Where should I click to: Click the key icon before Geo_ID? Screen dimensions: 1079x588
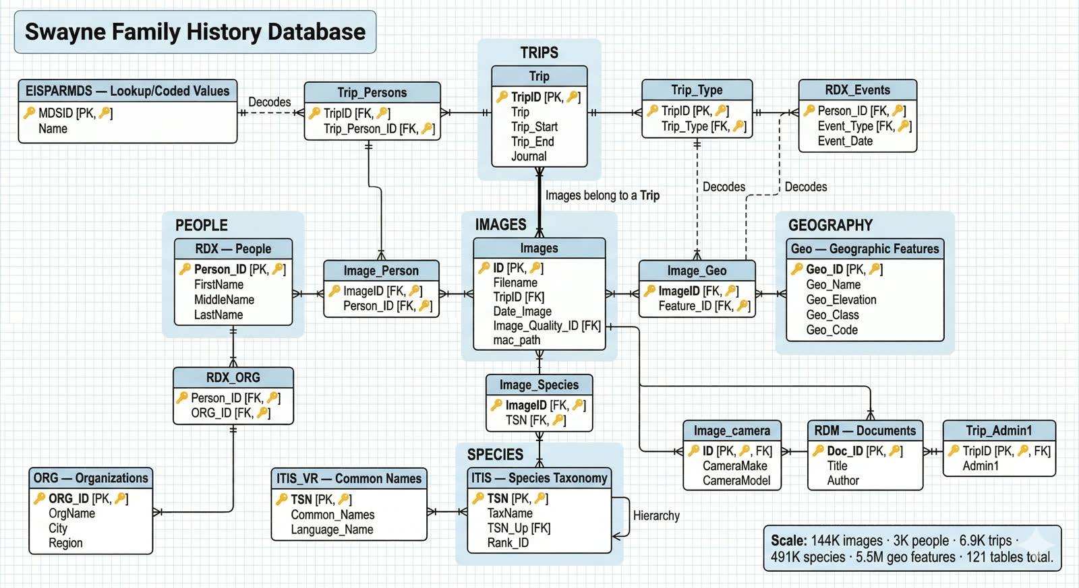point(797,269)
